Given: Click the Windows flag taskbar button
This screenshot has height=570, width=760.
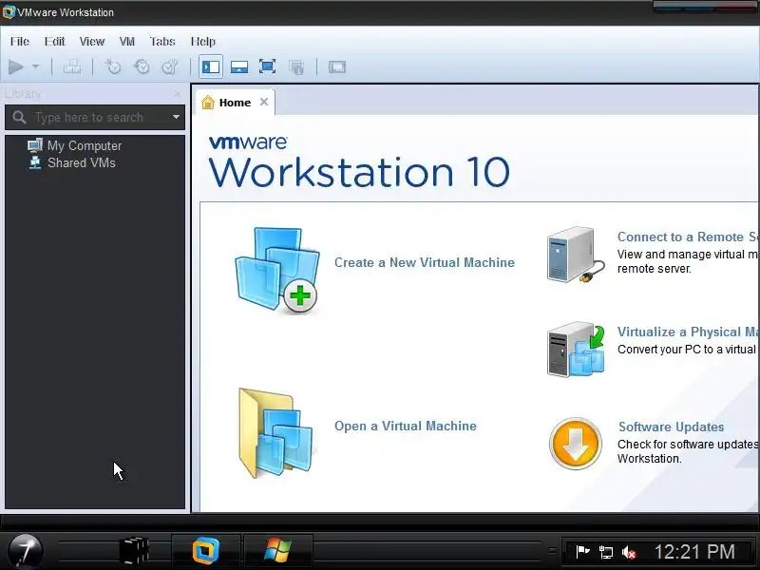Looking at the screenshot, I should point(277,551).
